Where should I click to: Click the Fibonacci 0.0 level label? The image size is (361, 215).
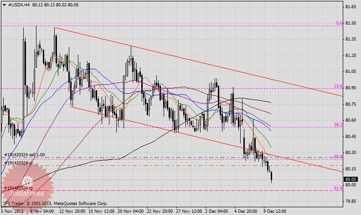tap(339, 23)
